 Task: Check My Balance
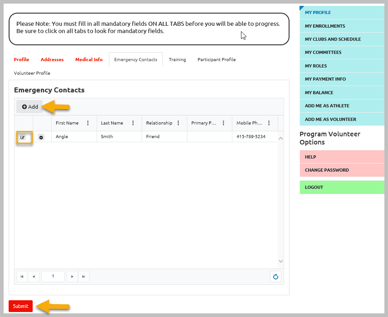pos(342,92)
